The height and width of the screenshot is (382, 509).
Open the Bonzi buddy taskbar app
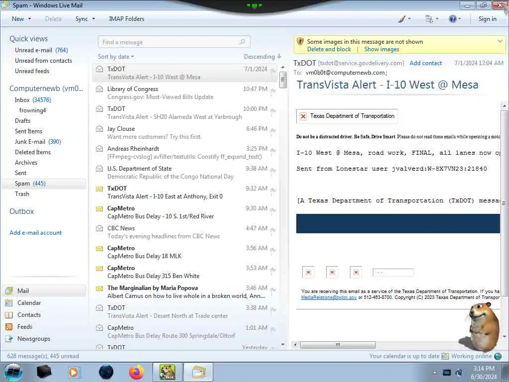coord(168,372)
